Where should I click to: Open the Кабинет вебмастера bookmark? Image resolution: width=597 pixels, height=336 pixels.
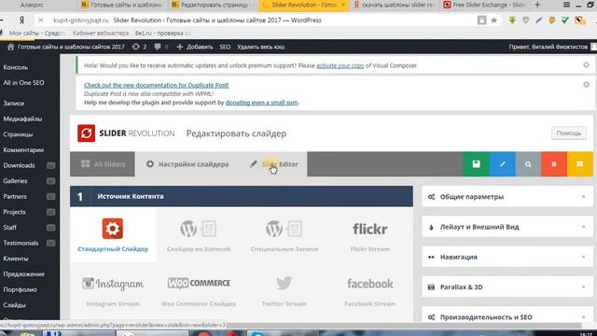(101, 34)
